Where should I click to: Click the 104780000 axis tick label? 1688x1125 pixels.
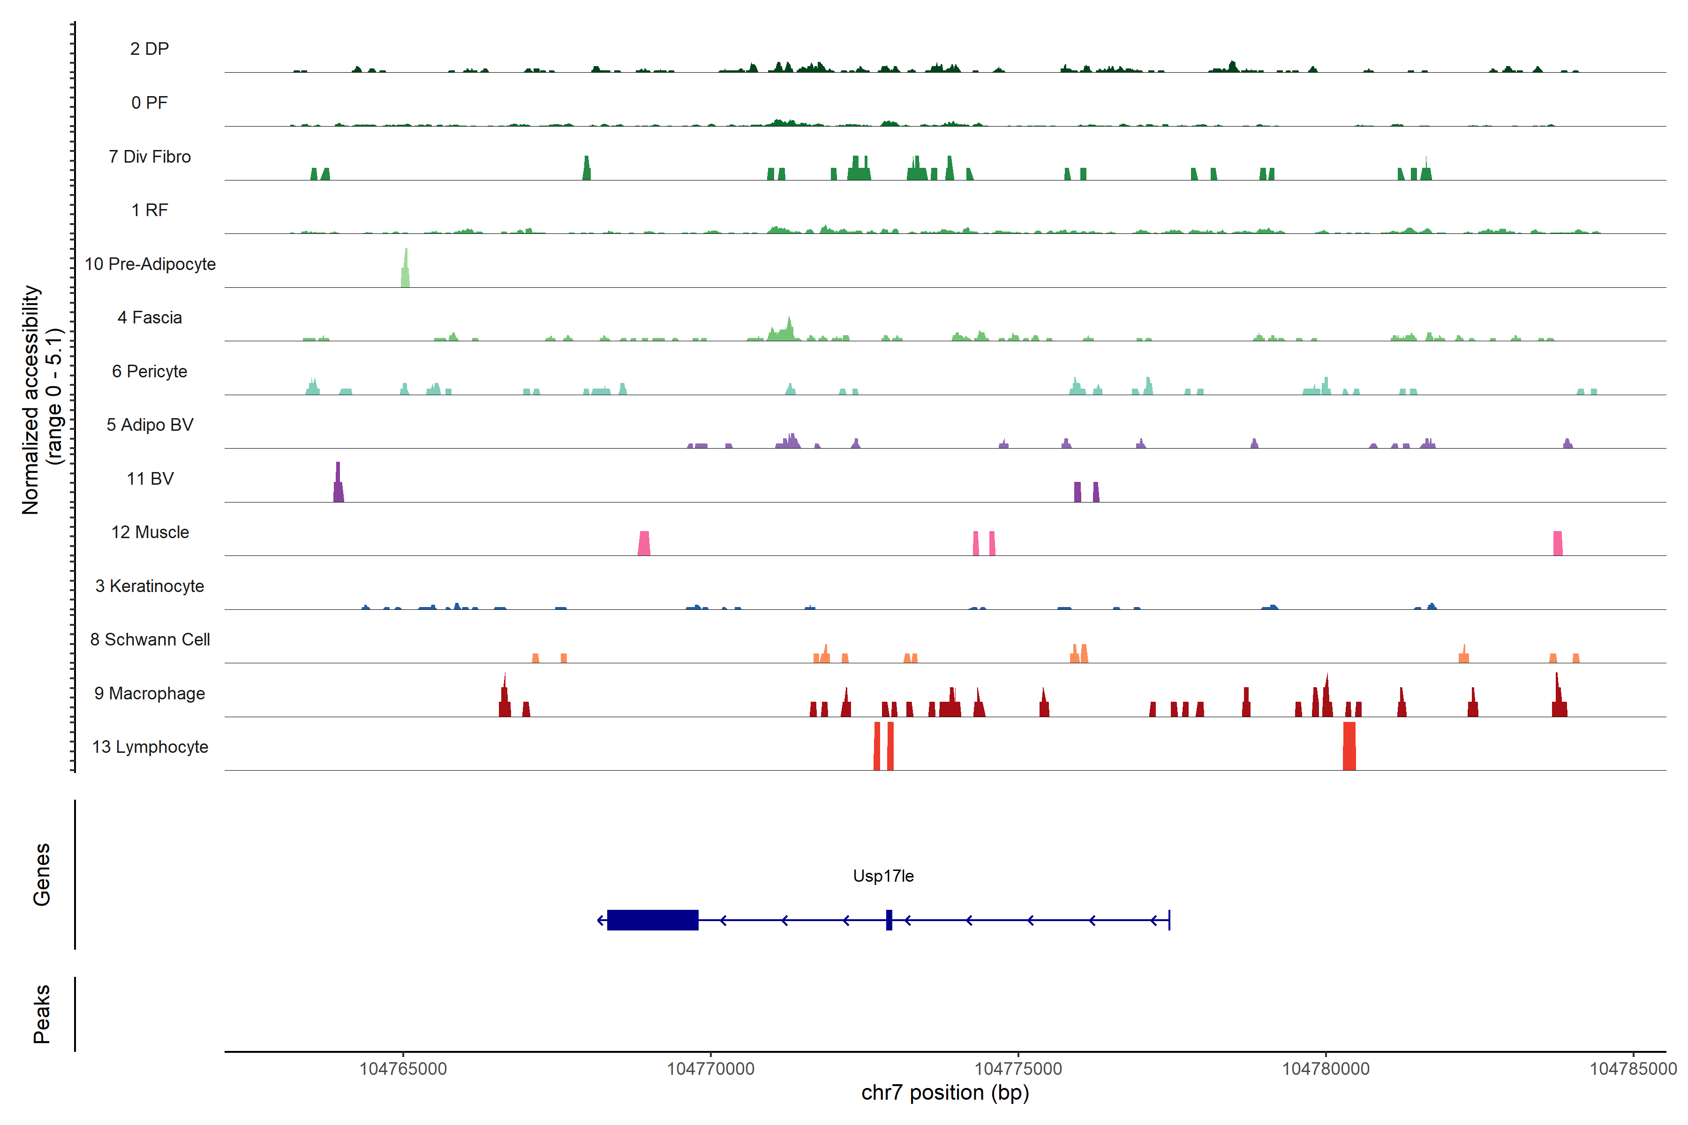[1326, 1068]
